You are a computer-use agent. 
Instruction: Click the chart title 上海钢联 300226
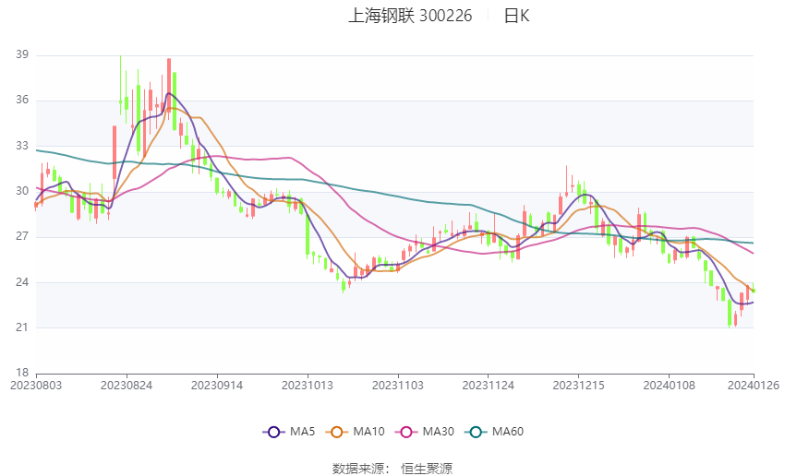click(x=410, y=16)
